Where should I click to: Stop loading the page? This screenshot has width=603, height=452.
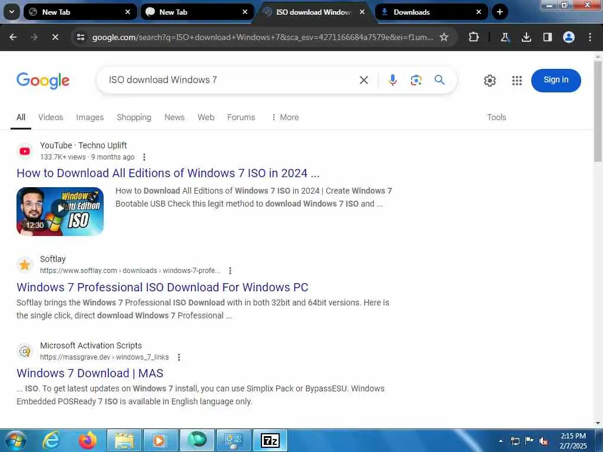(55, 37)
